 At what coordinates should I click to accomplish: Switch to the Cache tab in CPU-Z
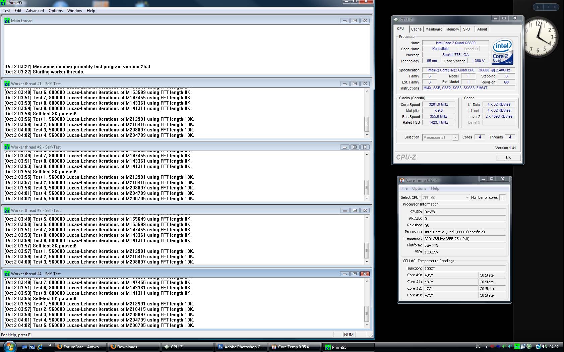point(416,29)
